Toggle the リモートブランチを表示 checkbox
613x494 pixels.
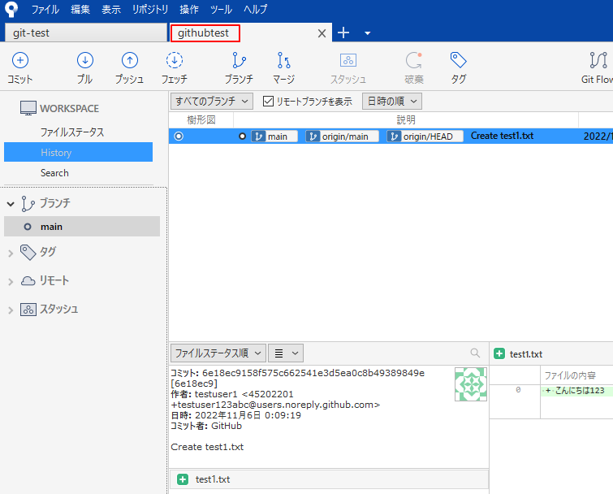[x=268, y=102]
